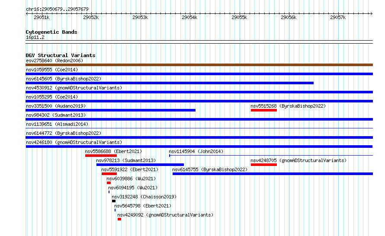Open the nsv6039886 (Wu2021) label

pyautogui.click(x=131, y=179)
